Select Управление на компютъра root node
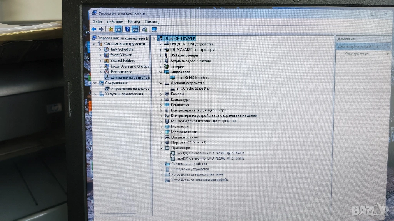 pyautogui.click(x=123, y=38)
